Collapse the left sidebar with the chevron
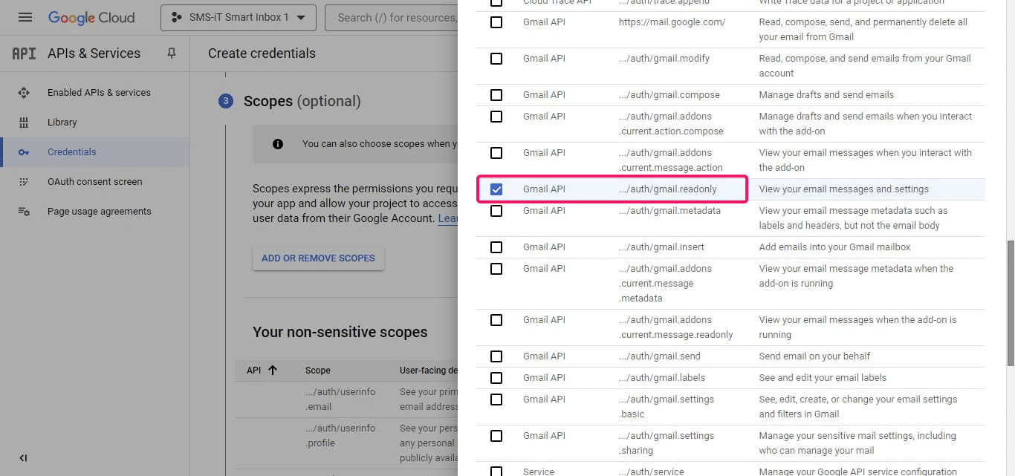1015x476 pixels. tap(22, 458)
